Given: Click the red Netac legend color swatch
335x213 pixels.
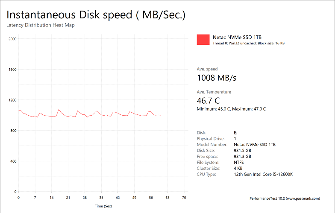Looking at the screenshot, I should click(x=203, y=40).
